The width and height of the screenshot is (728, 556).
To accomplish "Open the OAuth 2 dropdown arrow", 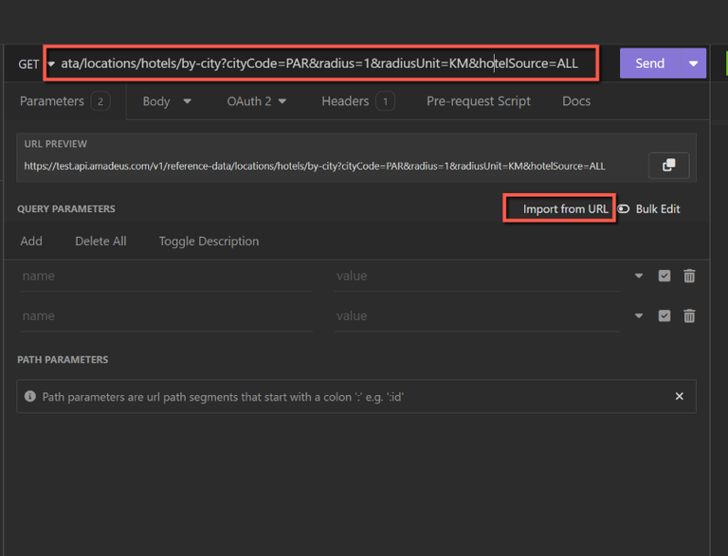I will (x=282, y=101).
